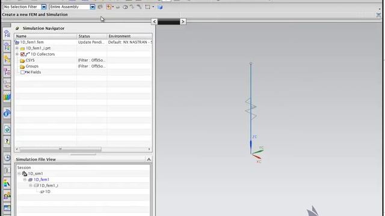Select the Groups folder in navigator

(32, 66)
